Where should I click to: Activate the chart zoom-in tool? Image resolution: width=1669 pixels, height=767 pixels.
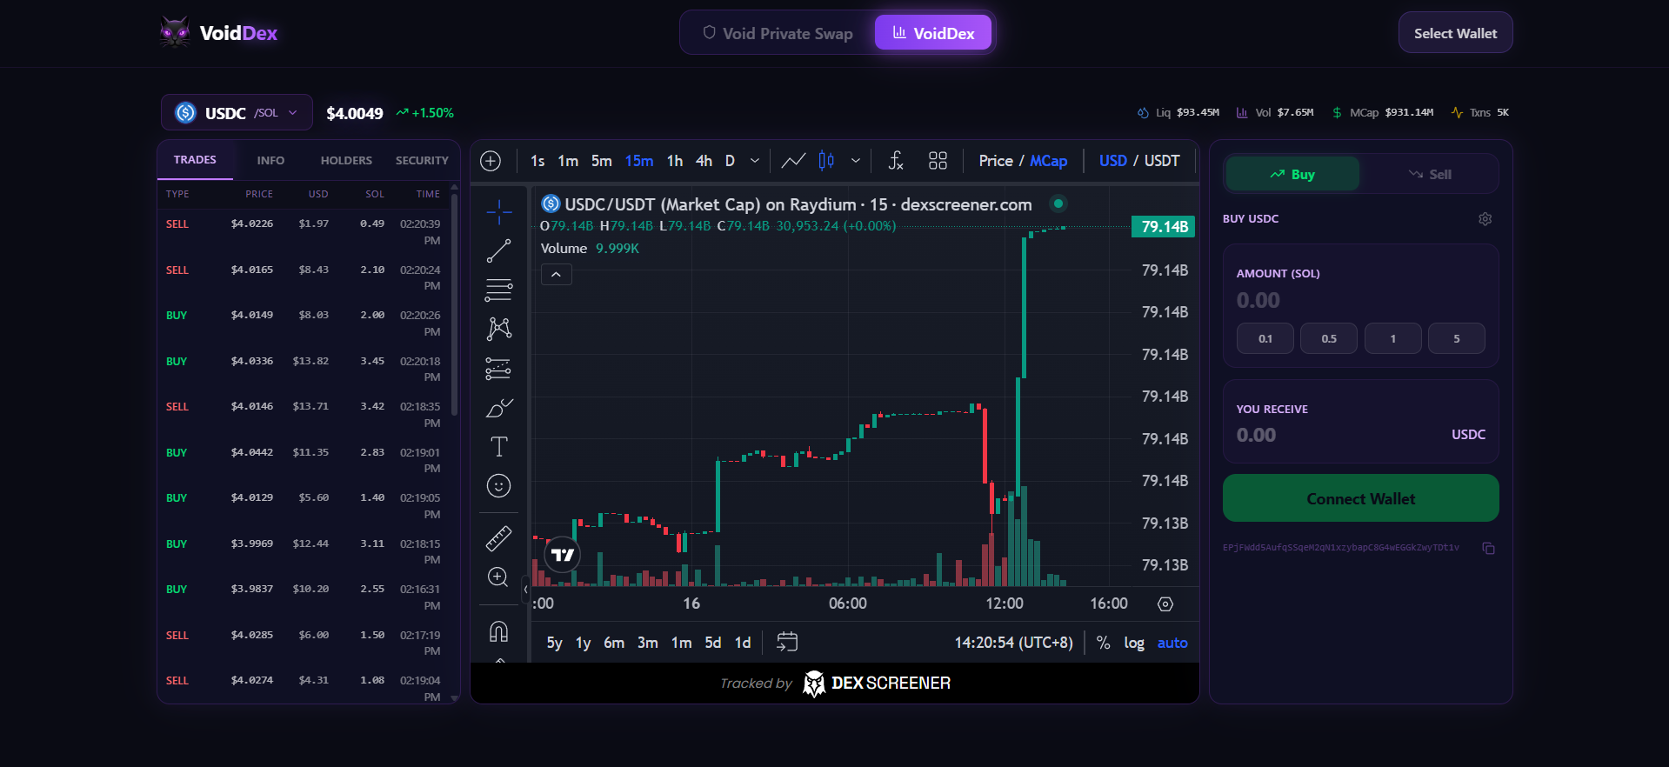498,577
